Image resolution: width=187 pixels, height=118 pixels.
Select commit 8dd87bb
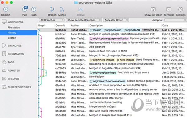(112, 90)
